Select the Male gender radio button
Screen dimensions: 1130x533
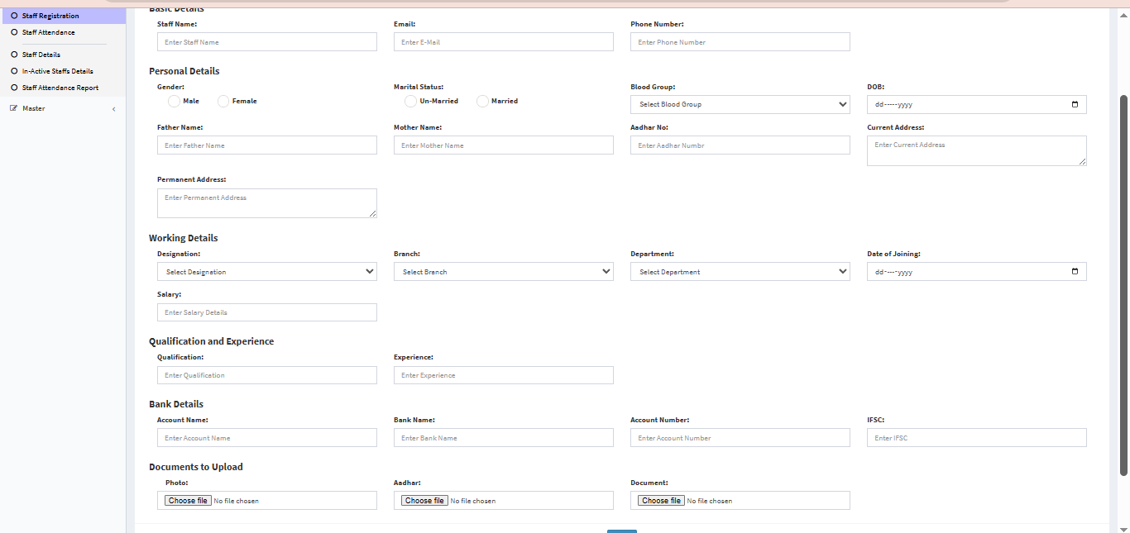click(x=174, y=101)
